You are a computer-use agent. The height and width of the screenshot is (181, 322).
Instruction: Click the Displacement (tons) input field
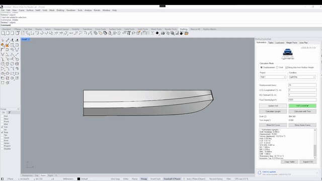coord(302,85)
